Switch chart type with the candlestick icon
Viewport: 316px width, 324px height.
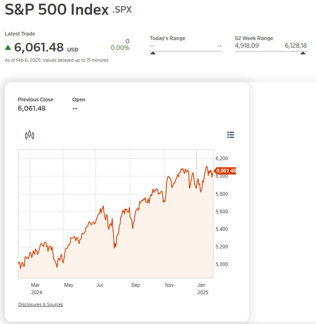[x=29, y=135]
